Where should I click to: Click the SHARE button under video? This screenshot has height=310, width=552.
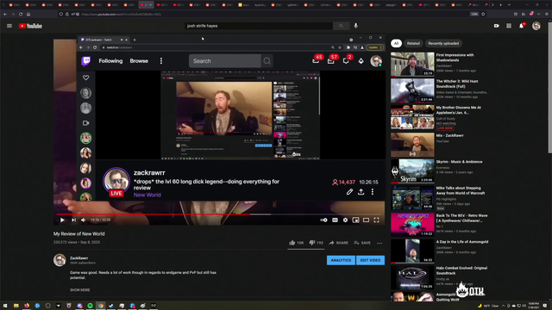pos(339,243)
